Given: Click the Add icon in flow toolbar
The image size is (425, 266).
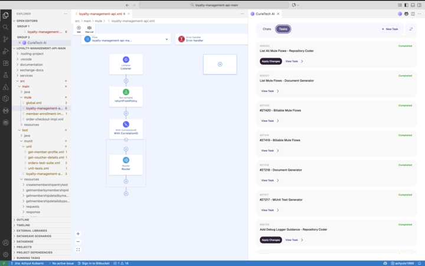Looking at the screenshot, I should (x=79, y=29).
